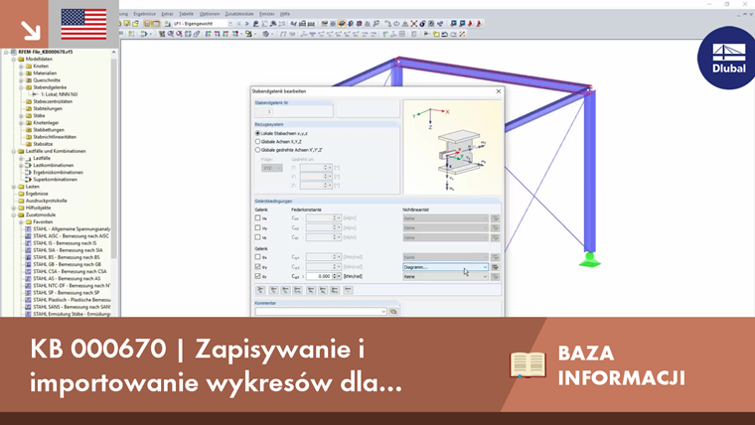This screenshot has height=425, width=755.
Task: Select Lokale Stabachsen x,y,z radio button
Action: (x=257, y=133)
